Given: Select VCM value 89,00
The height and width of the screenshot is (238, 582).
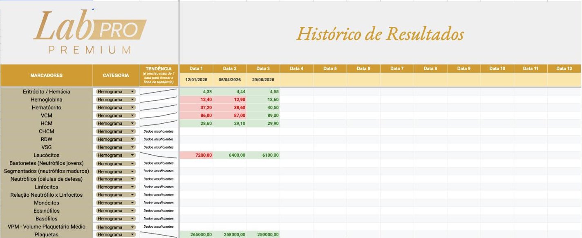Looking at the screenshot, I should [x=263, y=116].
